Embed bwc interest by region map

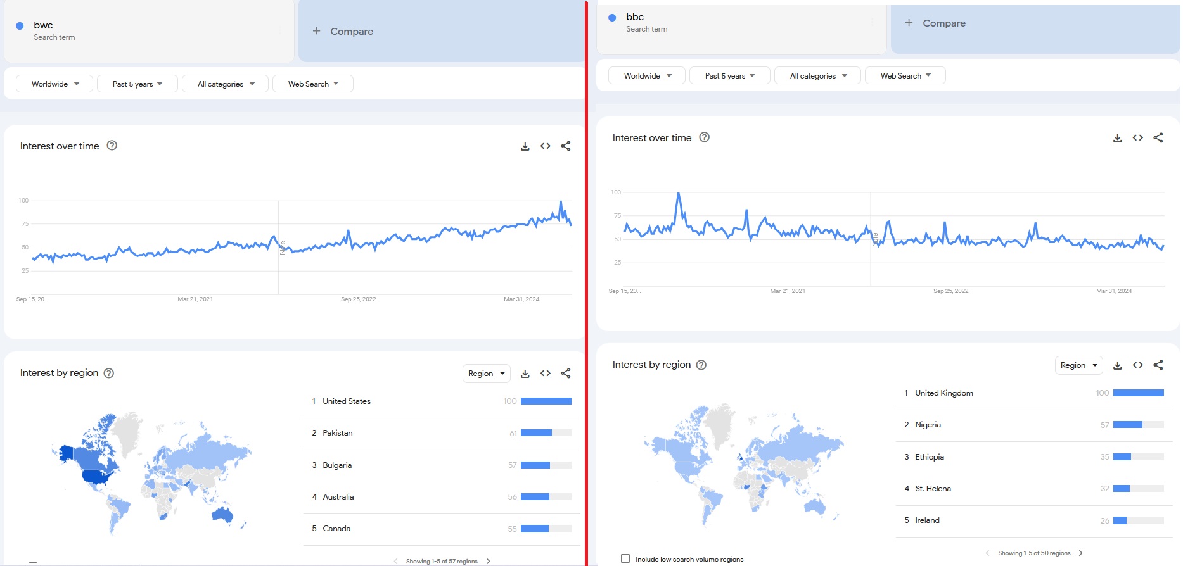546,374
